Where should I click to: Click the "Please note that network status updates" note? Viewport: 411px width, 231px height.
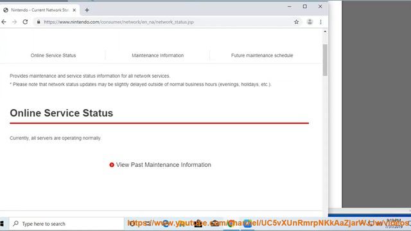click(141, 84)
